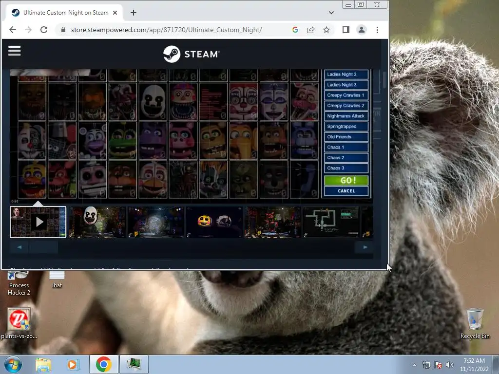This screenshot has height=374, width=499.
Task: Open the Recycle Bin
Action: (475, 323)
